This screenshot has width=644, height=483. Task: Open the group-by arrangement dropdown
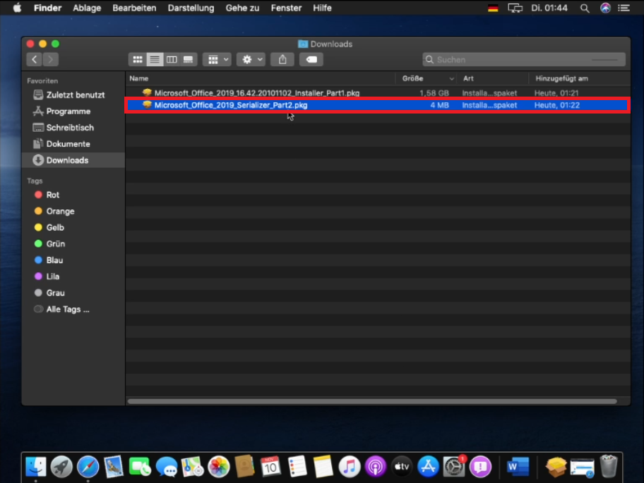216,60
